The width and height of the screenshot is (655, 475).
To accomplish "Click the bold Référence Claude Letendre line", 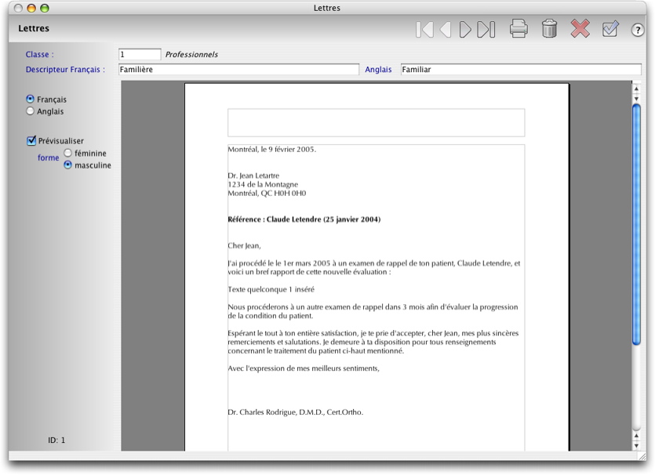I will 304,219.
